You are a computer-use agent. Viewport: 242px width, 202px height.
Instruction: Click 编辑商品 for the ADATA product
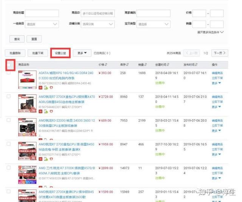[x=217, y=73]
